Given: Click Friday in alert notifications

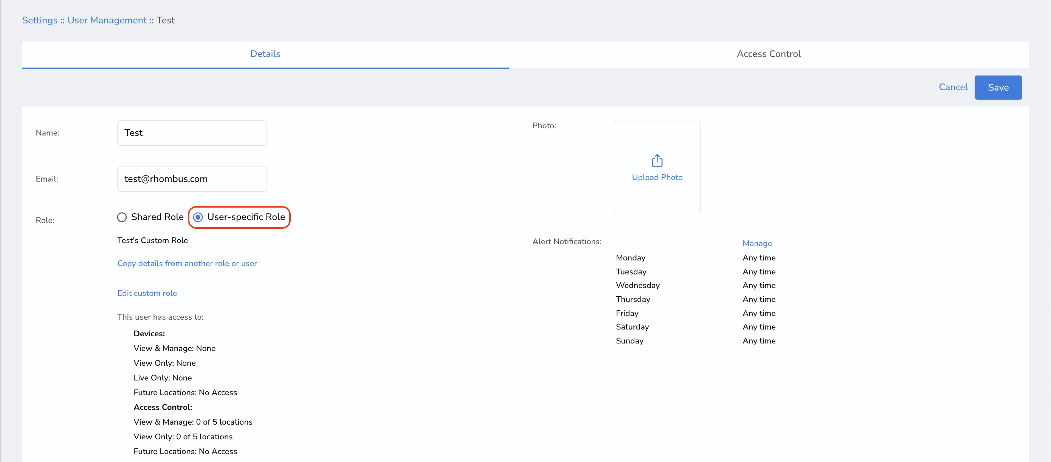Looking at the screenshot, I should (627, 313).
